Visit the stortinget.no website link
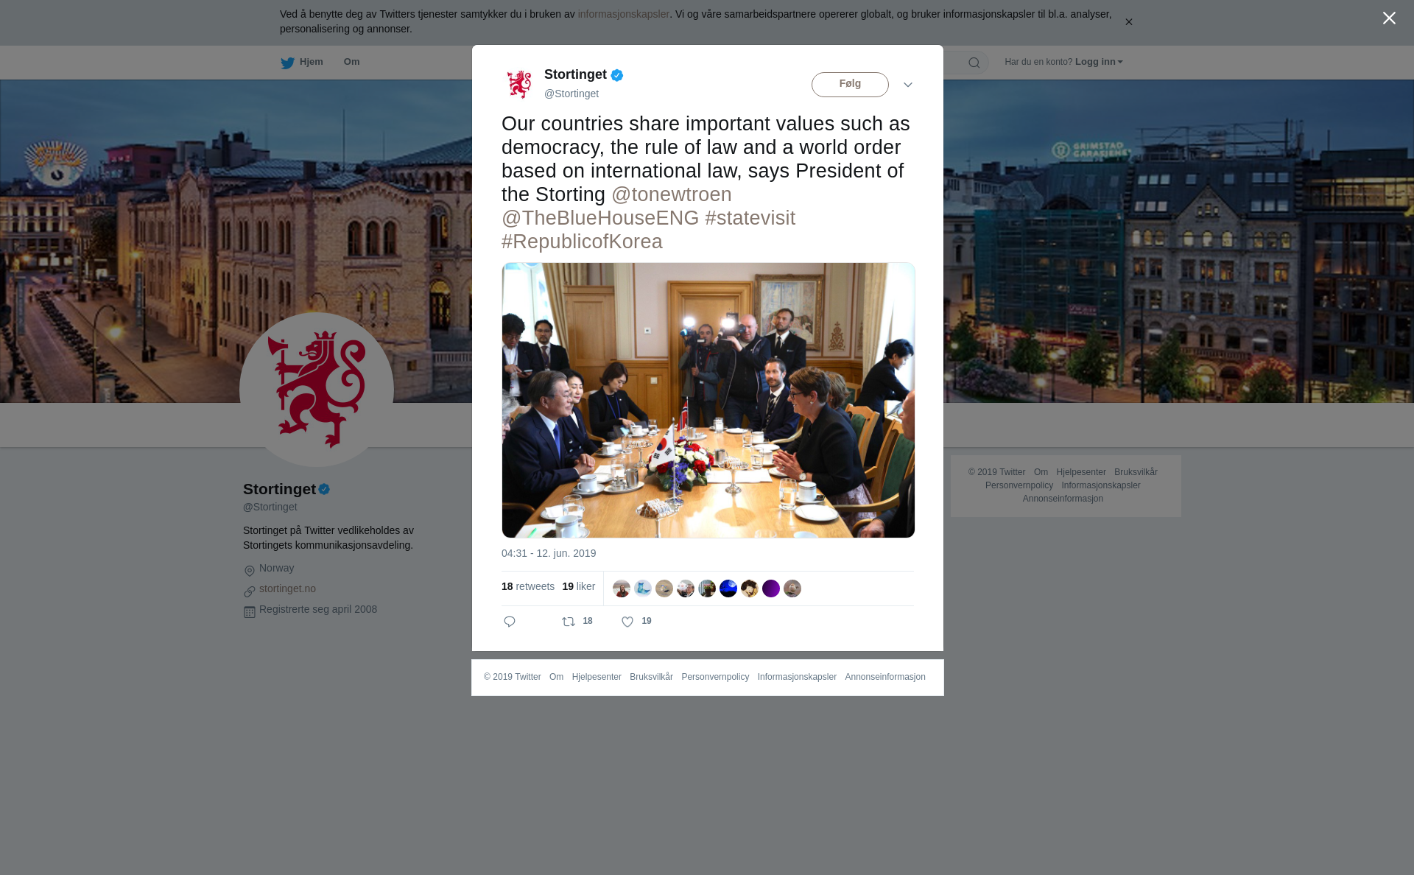This screenshot has width=1414, height=875. click(x=287, y=588)
